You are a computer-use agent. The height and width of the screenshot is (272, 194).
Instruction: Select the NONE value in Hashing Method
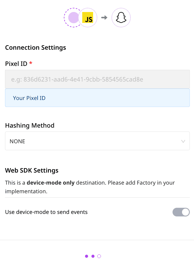pyautogui.click(x=18, y=141)
